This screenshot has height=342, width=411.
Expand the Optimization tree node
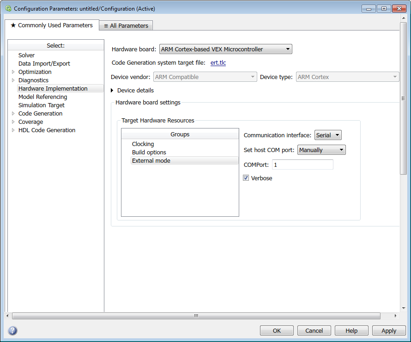13,72
